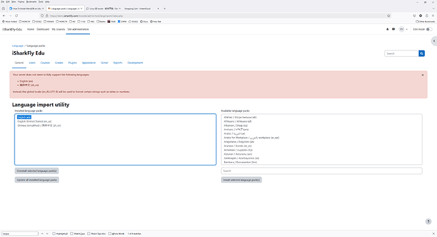The image size is (437, 237).
Task: Bookmark this page with star icon
Action: 388,16
